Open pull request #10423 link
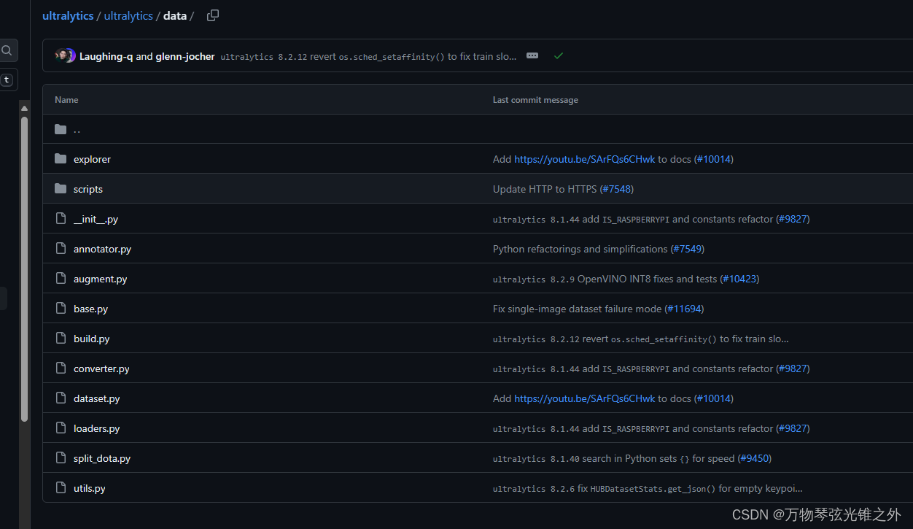The height and width of the screenshot is (529, 913). (739, 279)
